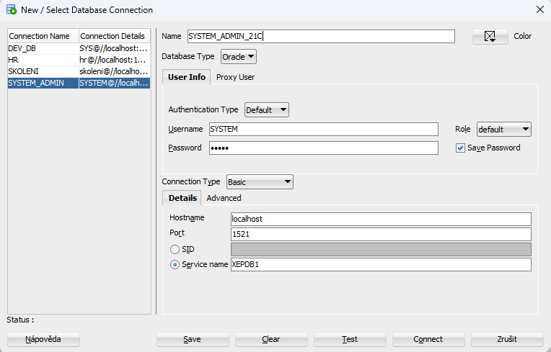Close the database connection dialog window
This screenshot has height=352, width=551.
(x=539, y=10)
